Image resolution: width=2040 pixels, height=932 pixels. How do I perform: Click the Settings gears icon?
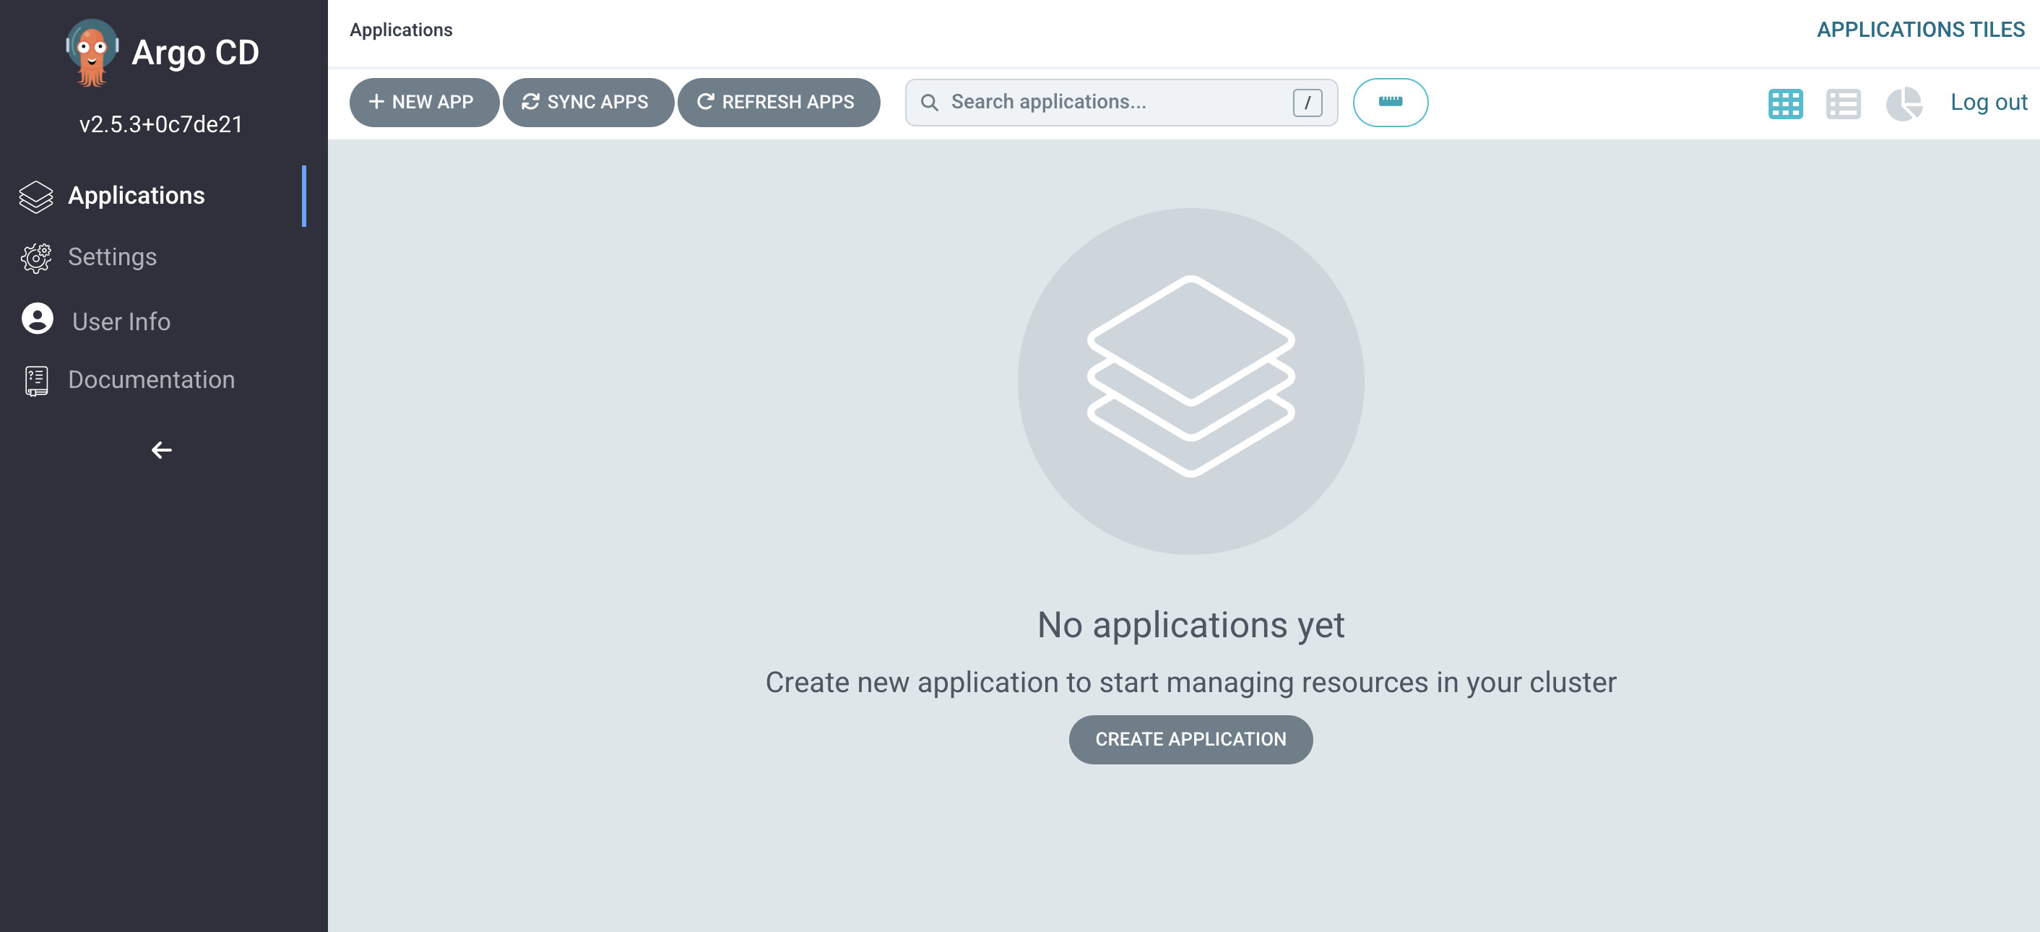pos(35,257)
